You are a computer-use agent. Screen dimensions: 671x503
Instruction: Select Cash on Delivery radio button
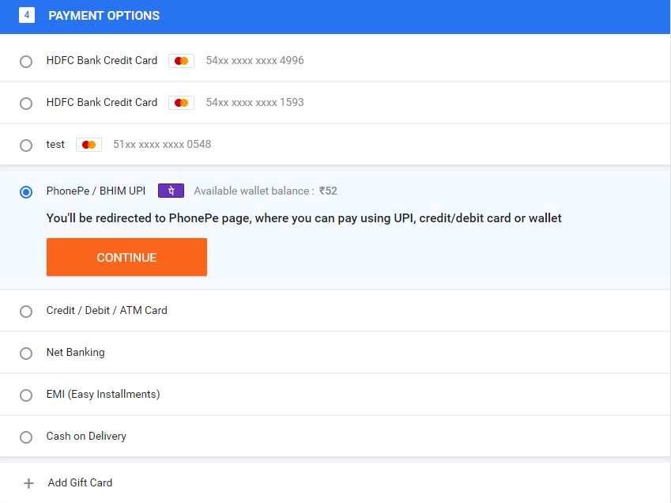pyautogui.click(x=26, y=437)
